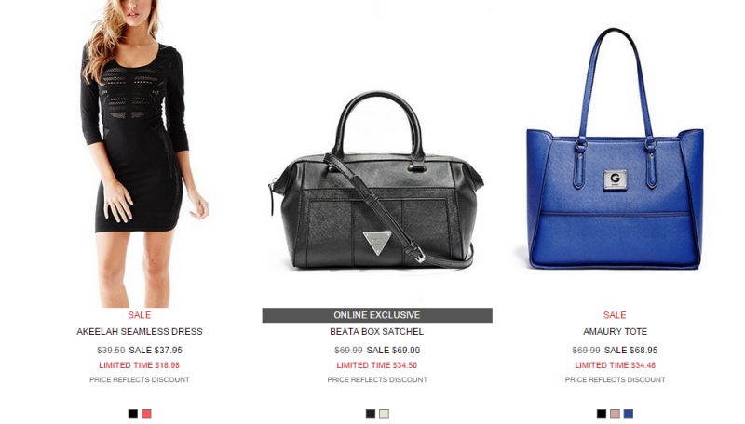Click the tote SALE $68.95 price
Viewport: 745px width, 424px height.
tap(631, 350)
